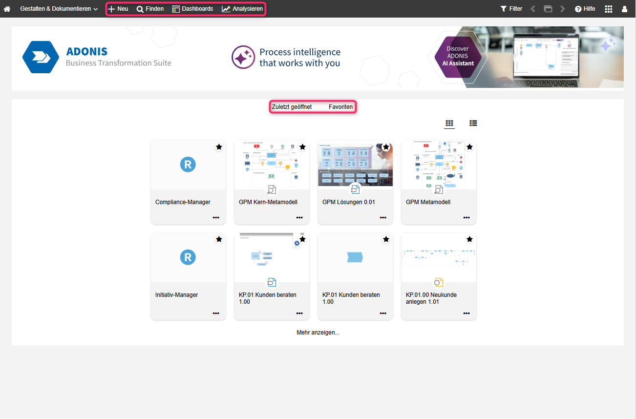636x419 pixels.
Task: Open more options for GPM Metamodell
Action: pos(466,218)
